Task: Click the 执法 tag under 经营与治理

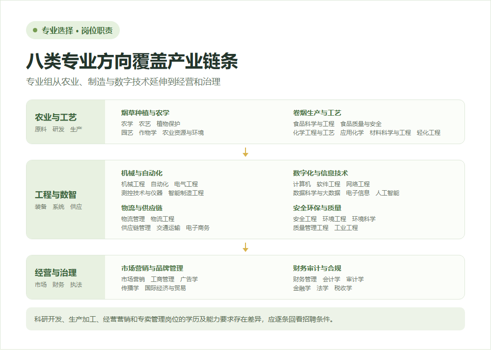Action: (76, 285)
